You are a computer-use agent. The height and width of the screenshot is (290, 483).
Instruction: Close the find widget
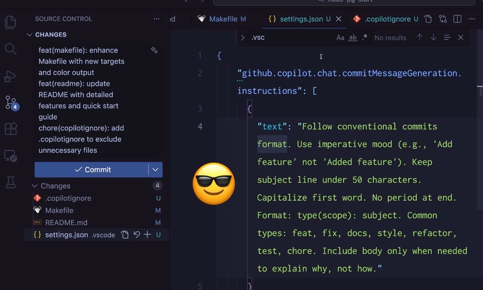[x=461, y=38]
